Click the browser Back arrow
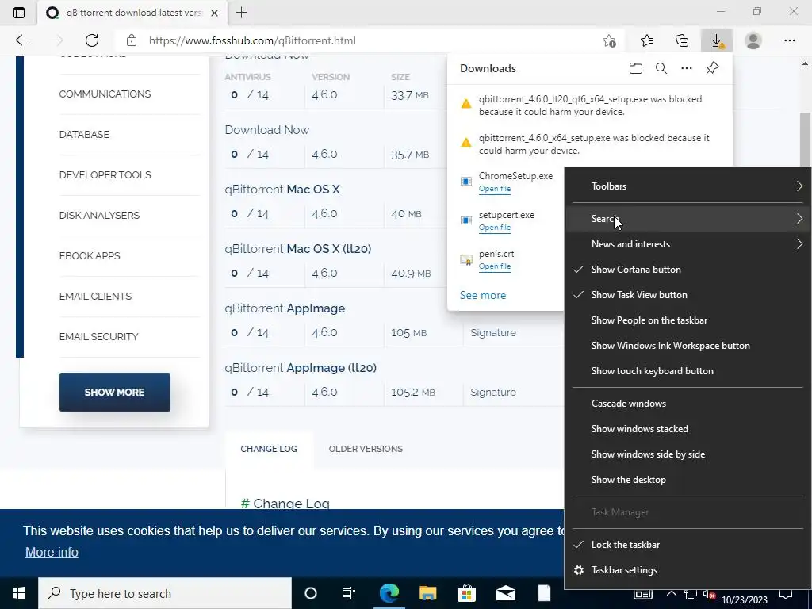This screenshot has width=812, height=609. coord(21,40)
